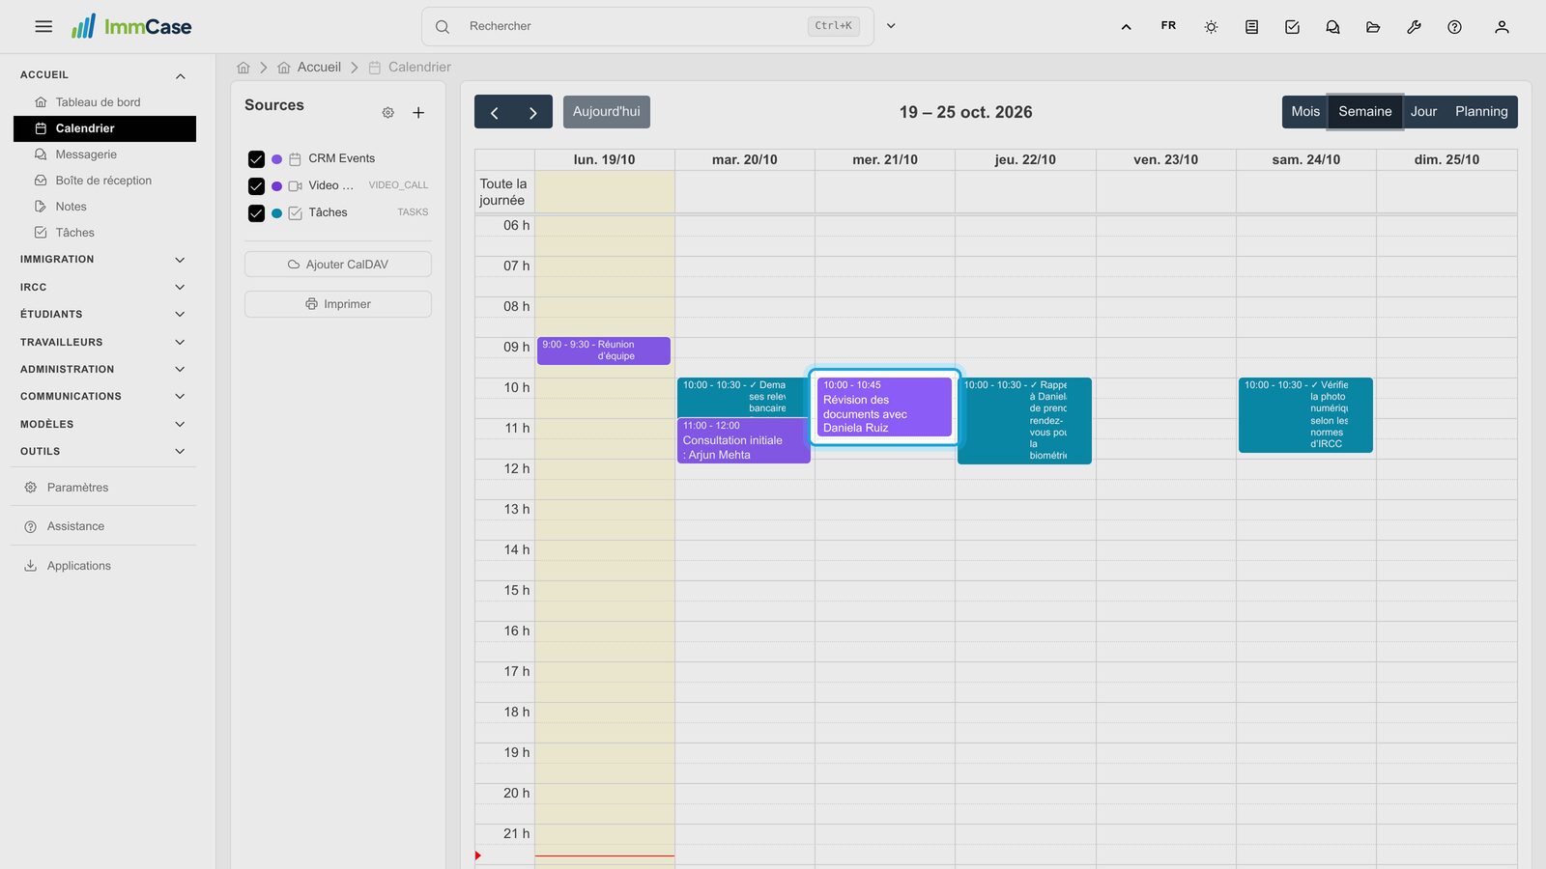Viewport: 1546px width, 869px height.
Task: Open the chat messages icon in top bar
Action: [x=1332, y=27]
